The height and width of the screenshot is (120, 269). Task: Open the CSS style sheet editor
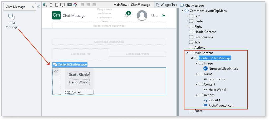pyautogui.click(x=70, y=5)
